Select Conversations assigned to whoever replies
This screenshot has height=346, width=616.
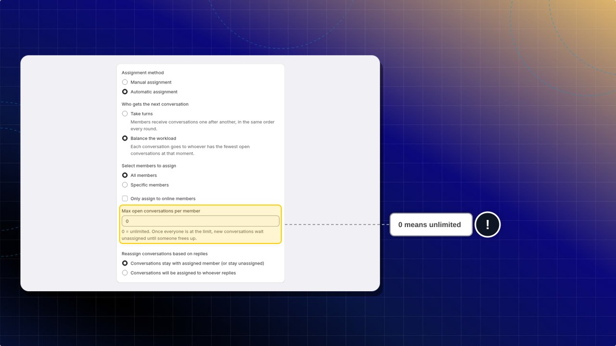tap(125, 273)
